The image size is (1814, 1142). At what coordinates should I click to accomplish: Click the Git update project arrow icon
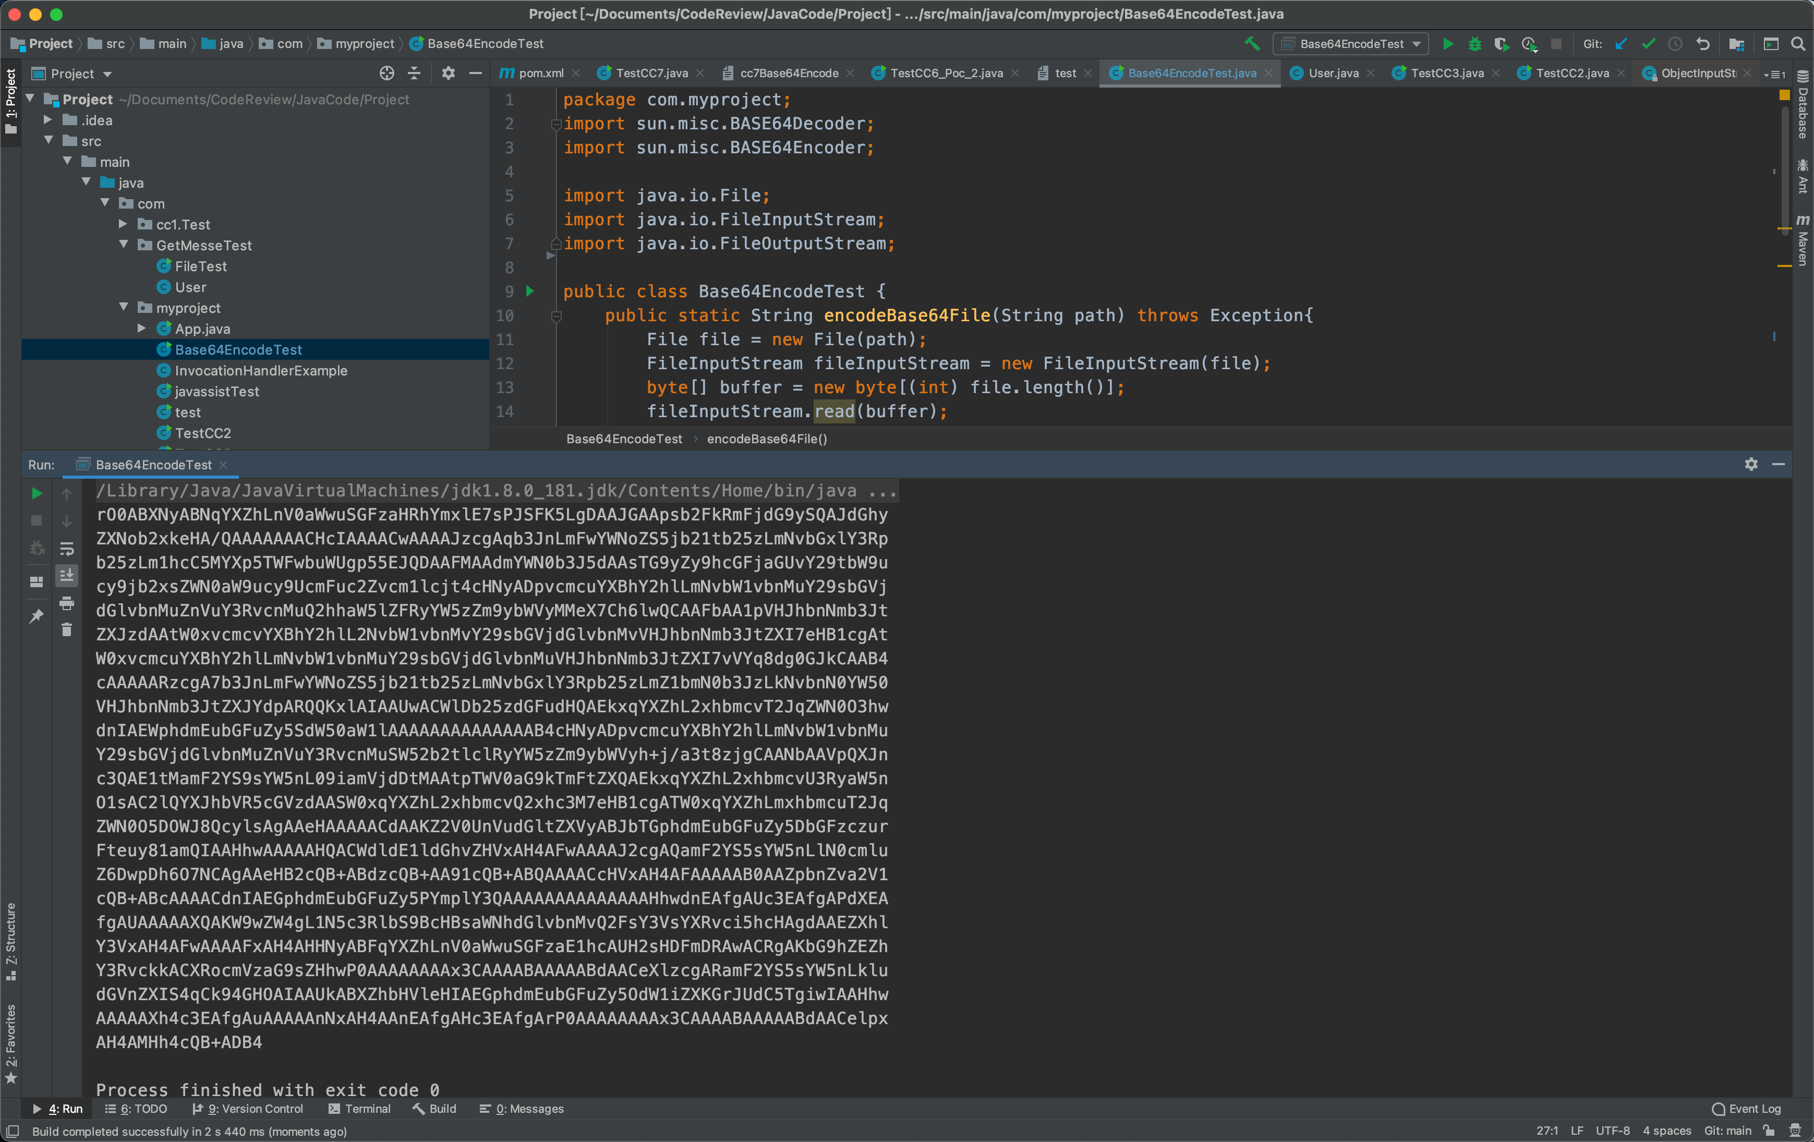(x=1621, y=44)
